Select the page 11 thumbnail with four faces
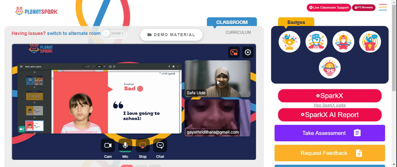Screen dimensions: 397x167 tap(35, 81)
